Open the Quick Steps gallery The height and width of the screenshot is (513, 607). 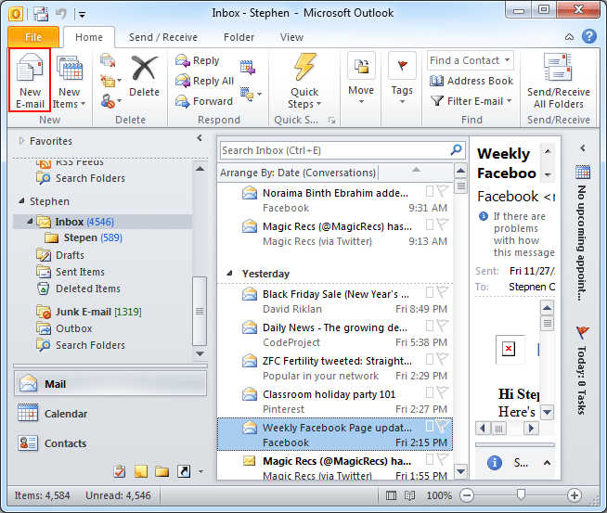[304, 81]
